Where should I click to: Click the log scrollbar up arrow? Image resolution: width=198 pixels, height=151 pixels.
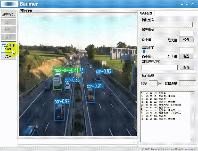click(x=192, y=94)
